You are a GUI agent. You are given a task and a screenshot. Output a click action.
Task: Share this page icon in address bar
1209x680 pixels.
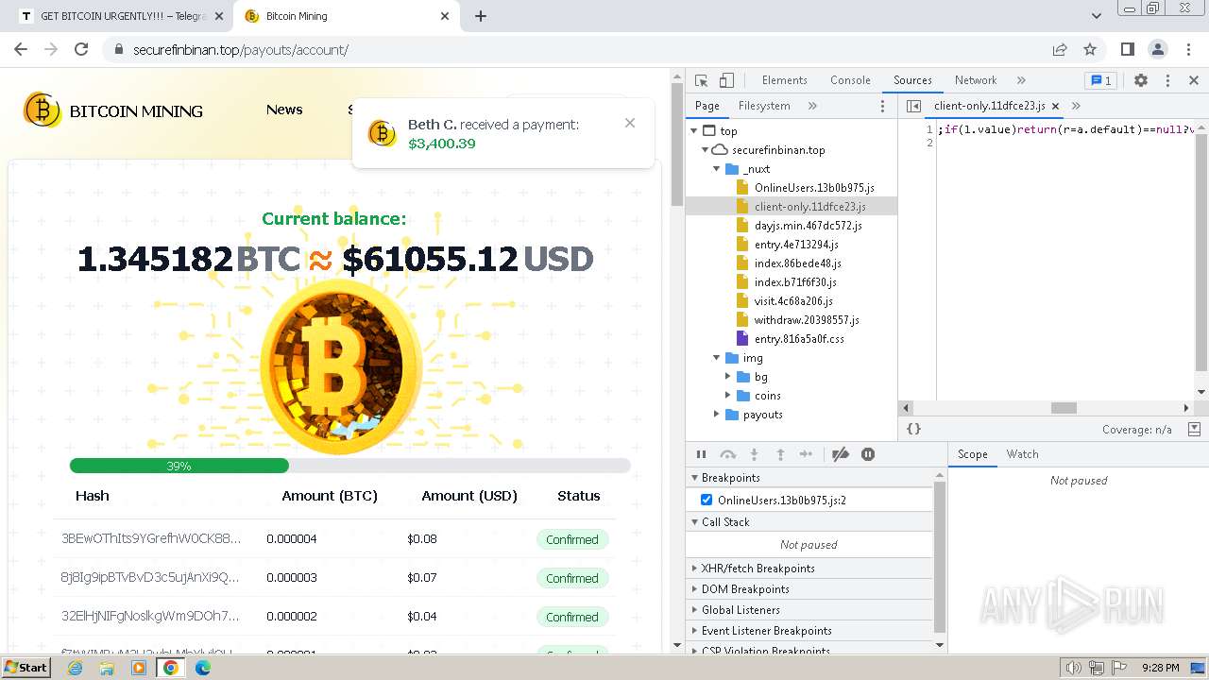click(x=1060, y=49)
